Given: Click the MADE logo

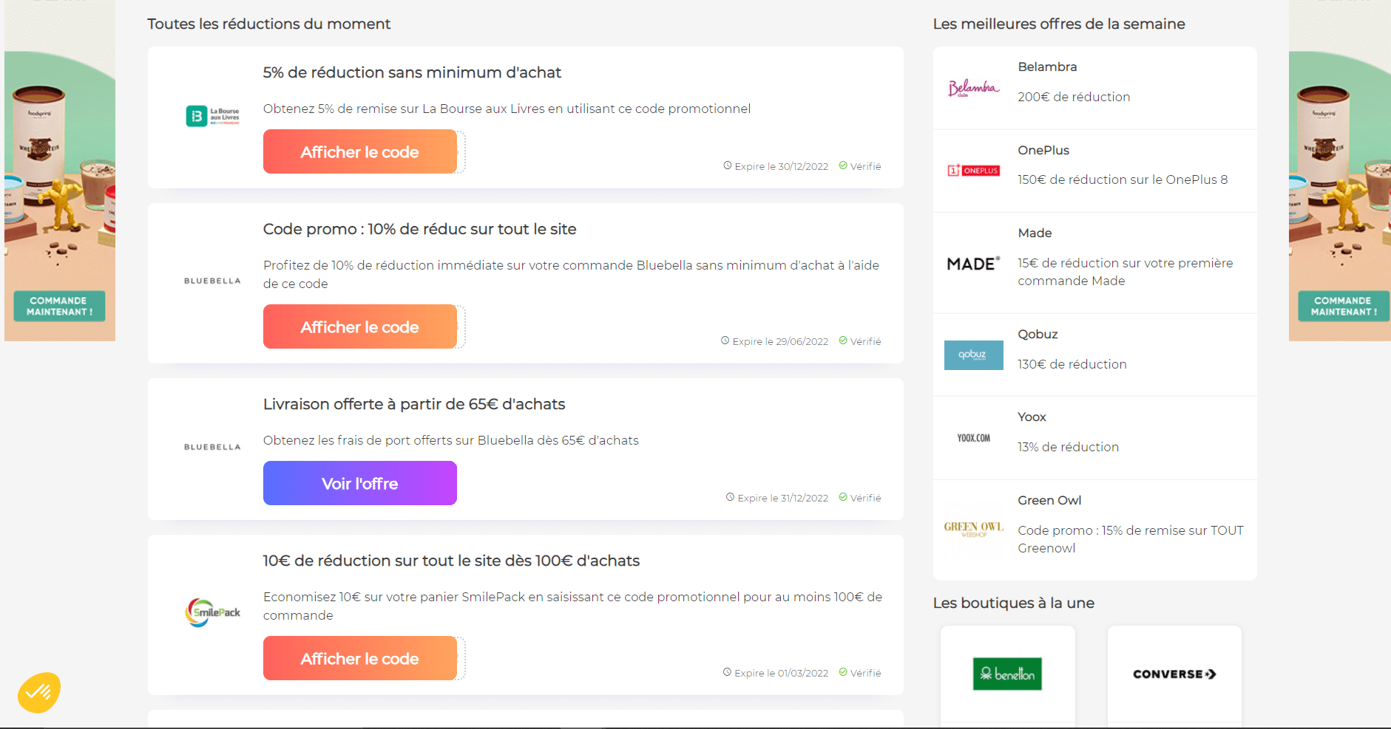Looking at the screenshot, I should (973, 263).
